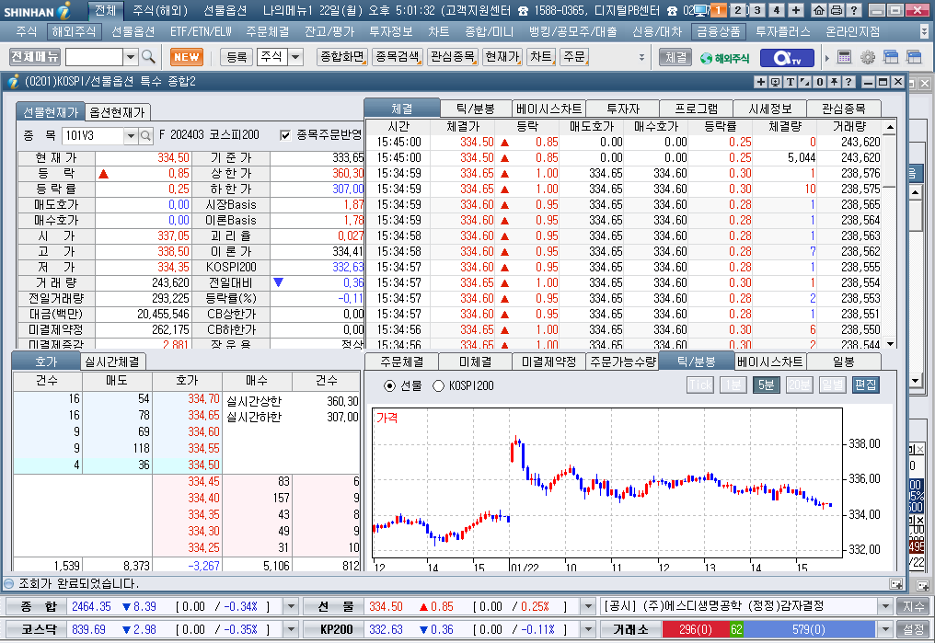The height and width of the screenshot is (643, 935).
Task: Click the 등록 button
Action: pos(237,57)
